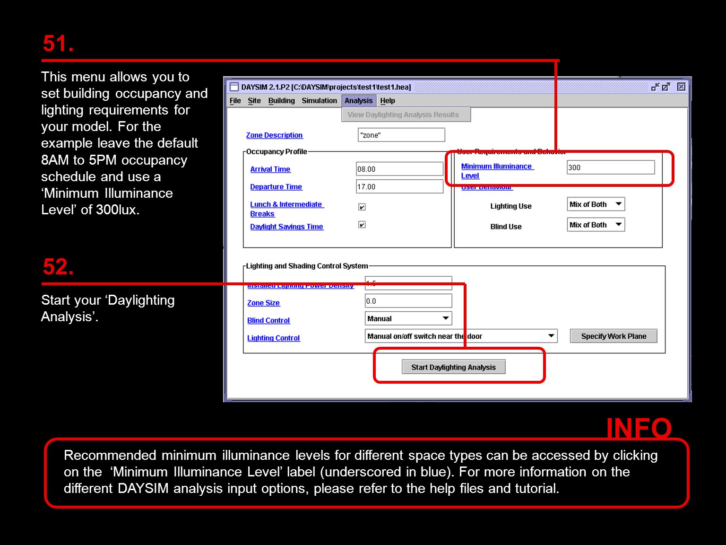The width and height of the screenshot is (726, 545).
Task: Open the File menu
Action: (235, 101)
